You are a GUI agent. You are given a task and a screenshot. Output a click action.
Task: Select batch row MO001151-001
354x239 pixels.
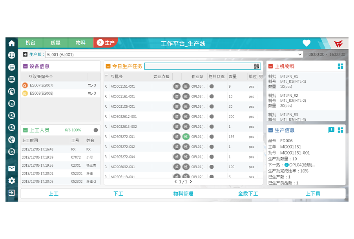click(x=183, y=86)
